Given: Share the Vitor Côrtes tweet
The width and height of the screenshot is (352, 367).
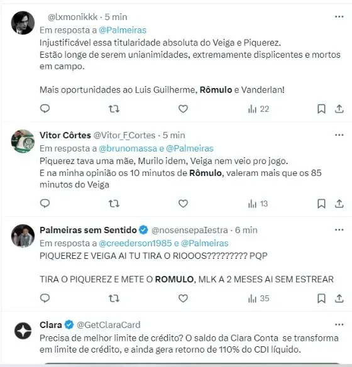Looking at the screenshot, I should [339, 204].
